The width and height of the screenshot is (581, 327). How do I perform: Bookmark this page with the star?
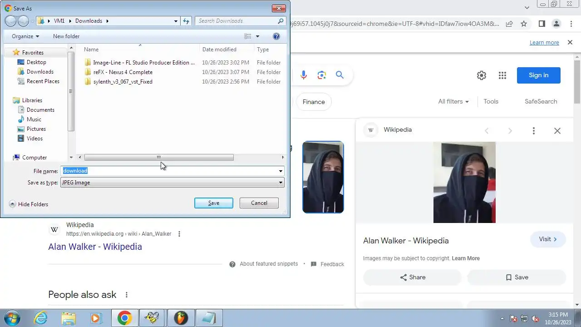point(524,24)
